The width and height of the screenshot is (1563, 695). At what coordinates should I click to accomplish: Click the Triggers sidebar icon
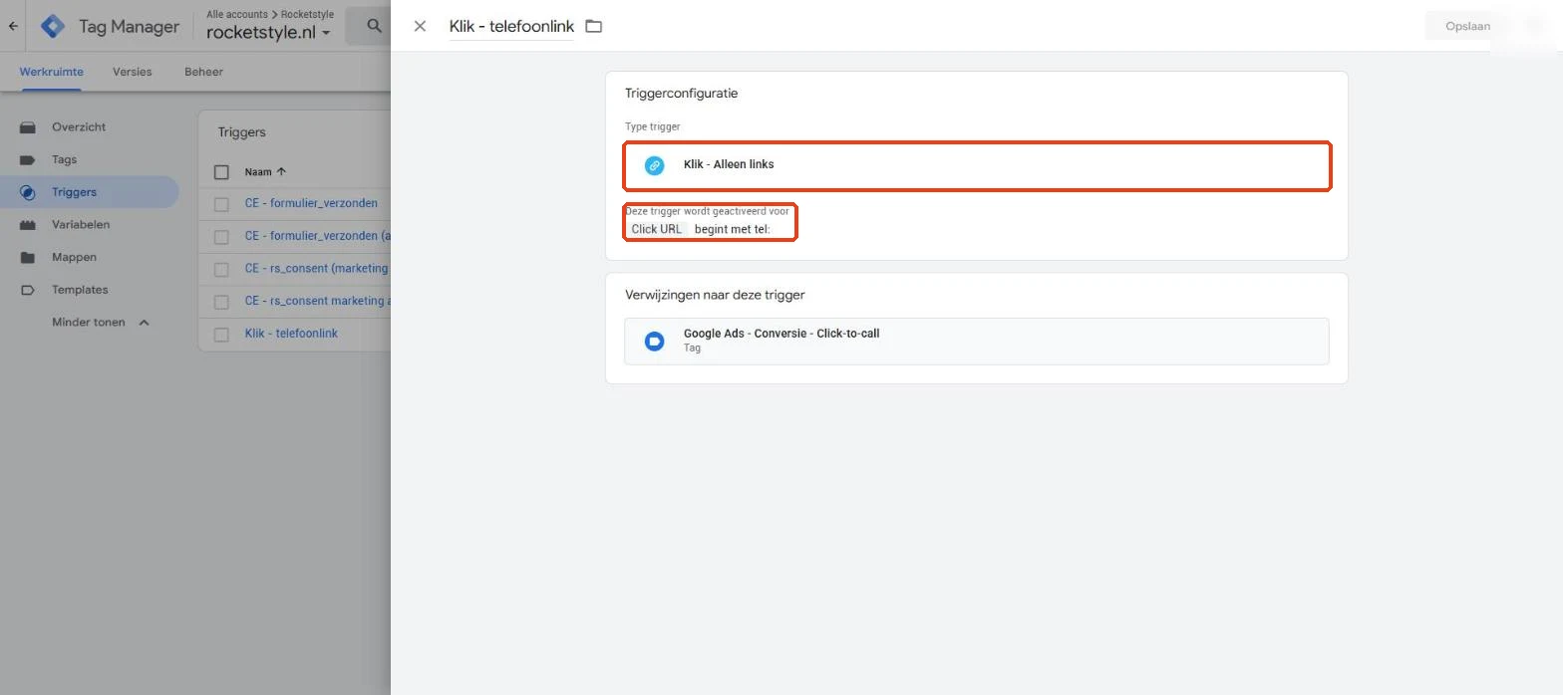28,192
